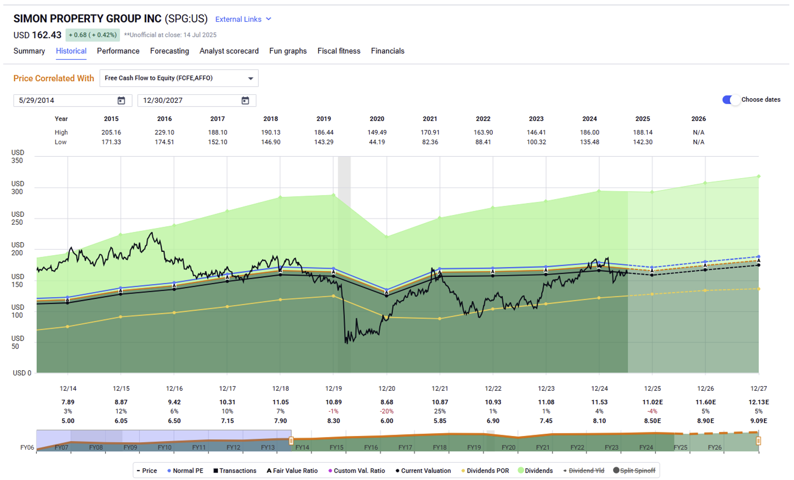Toggle Current Valuation legend entry
The image size is (794, 480).
point(423,471)
